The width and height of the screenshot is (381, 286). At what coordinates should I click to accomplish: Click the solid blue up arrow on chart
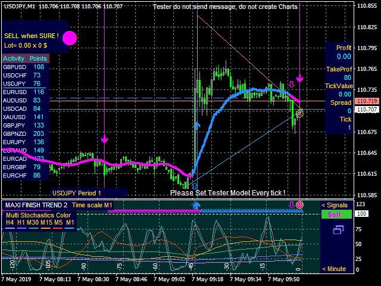pos(198,126)
